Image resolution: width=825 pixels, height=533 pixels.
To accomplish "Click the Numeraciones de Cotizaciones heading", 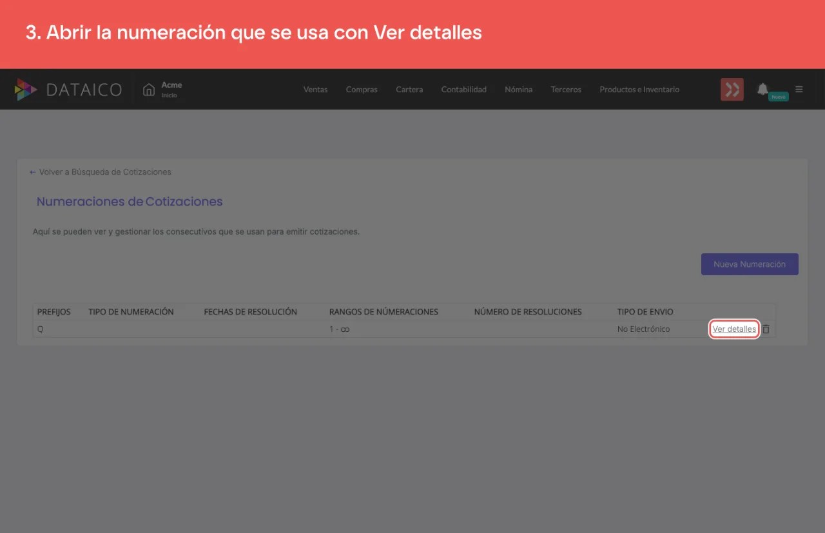I will (x=130, y=202).
